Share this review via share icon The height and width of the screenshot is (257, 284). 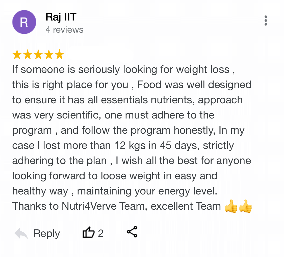coord(132,232)
